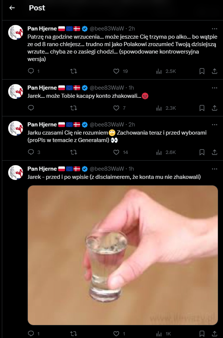
Task: Open more options on 'kacapy konto' post
Action: point(214,88)
